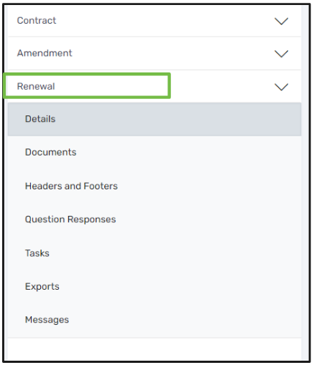Show Renewal question responses page
314x365 pixels.
(x=154, y=219)
